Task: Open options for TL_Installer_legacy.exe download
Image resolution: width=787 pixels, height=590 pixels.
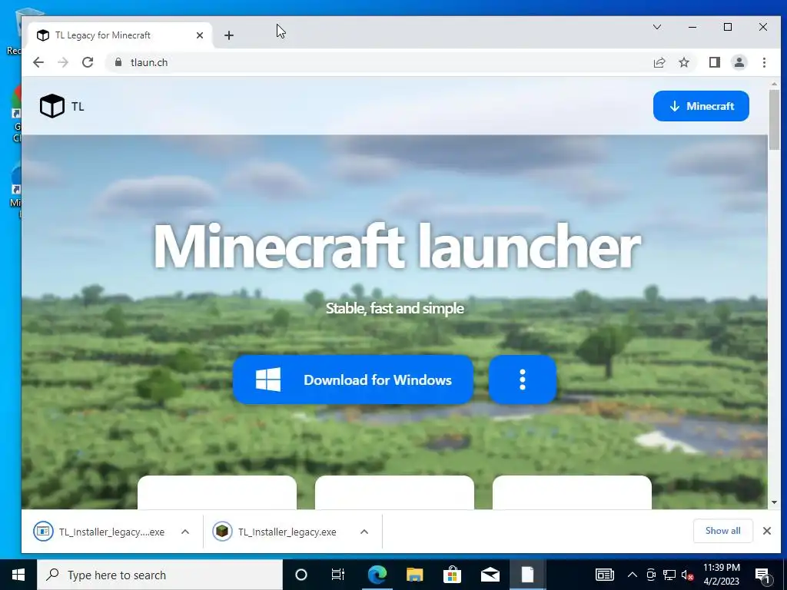Action: coord(364,532)
